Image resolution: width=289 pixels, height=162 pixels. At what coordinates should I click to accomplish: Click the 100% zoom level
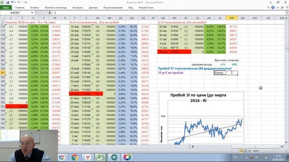click(256, 151)
